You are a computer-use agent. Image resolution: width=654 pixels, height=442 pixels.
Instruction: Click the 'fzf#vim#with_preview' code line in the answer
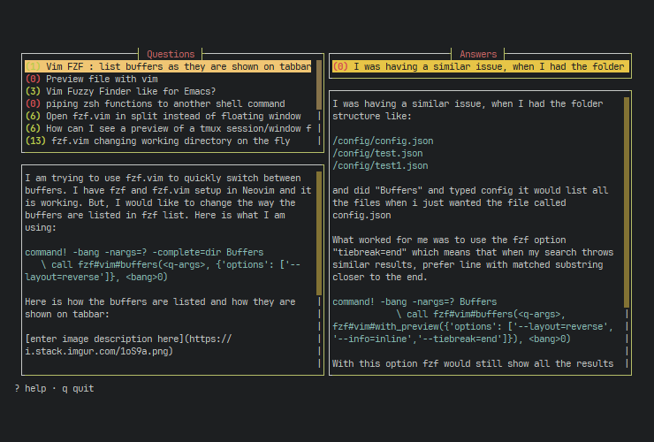pos(473,326)
